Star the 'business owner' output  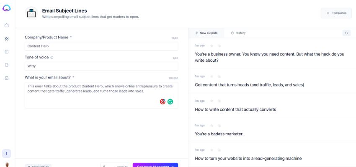pyautogui.click(x=212, y=46)
